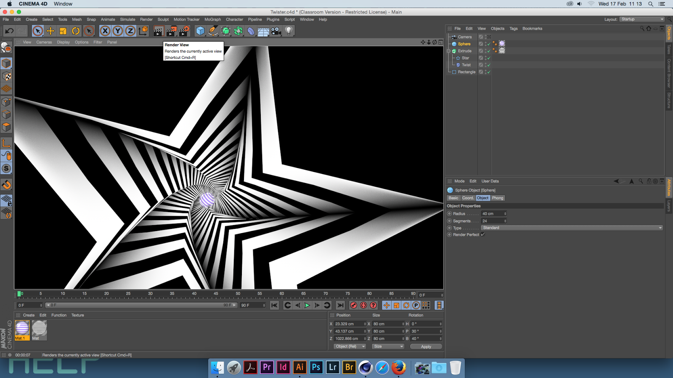Select the Live Selection arrow tool
The image size is (673, 378).
pyautogui.click(x=37, y=31)
